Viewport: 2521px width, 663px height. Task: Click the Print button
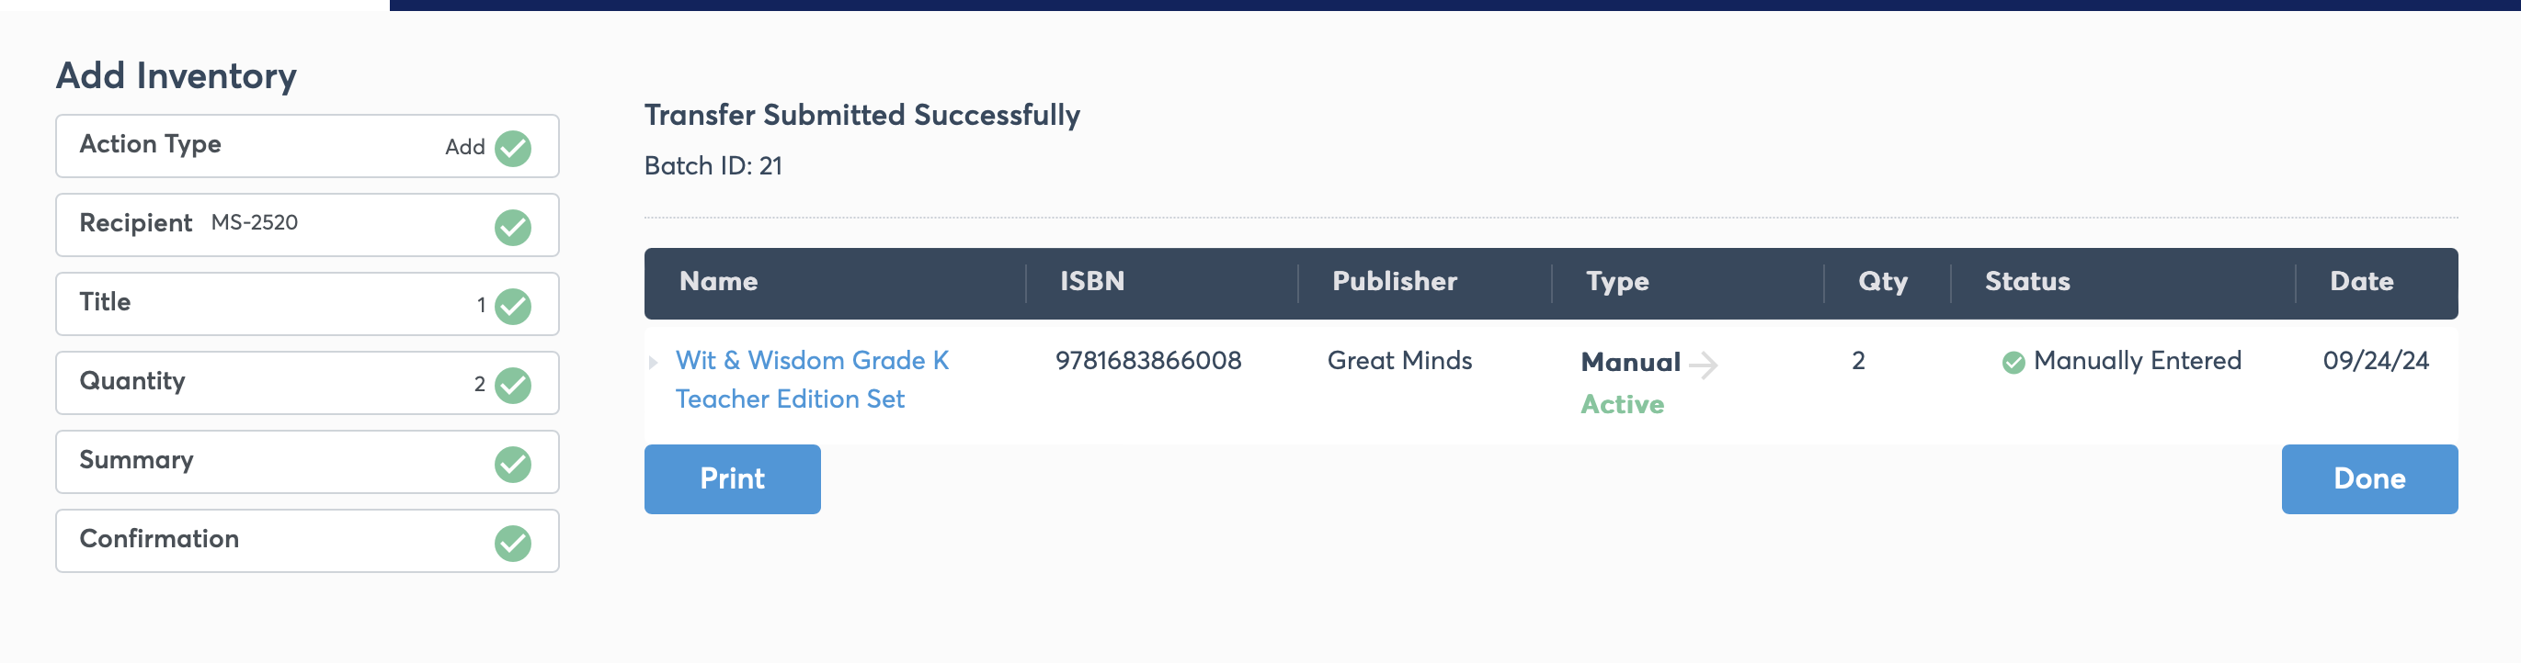click(732, 479)
